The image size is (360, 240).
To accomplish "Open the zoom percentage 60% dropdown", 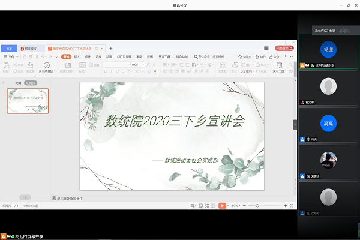I will tap(236, 206).
